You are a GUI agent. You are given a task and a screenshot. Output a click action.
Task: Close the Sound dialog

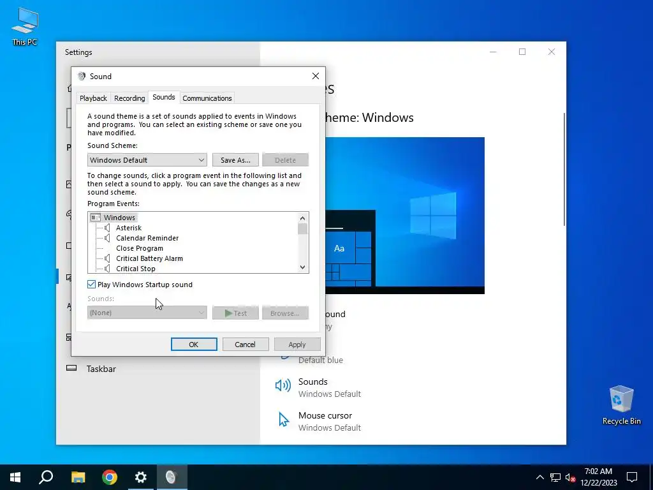pyautogui.click(x=316, y=76)
